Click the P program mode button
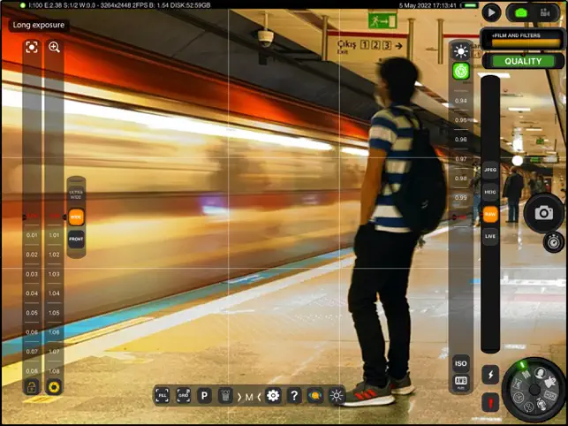 (x=204, y=396)
